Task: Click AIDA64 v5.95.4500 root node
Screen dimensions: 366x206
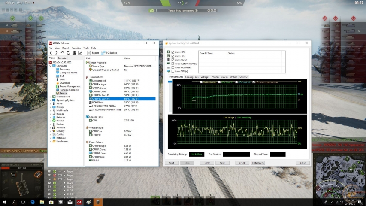Action: [x=62, y=62]
